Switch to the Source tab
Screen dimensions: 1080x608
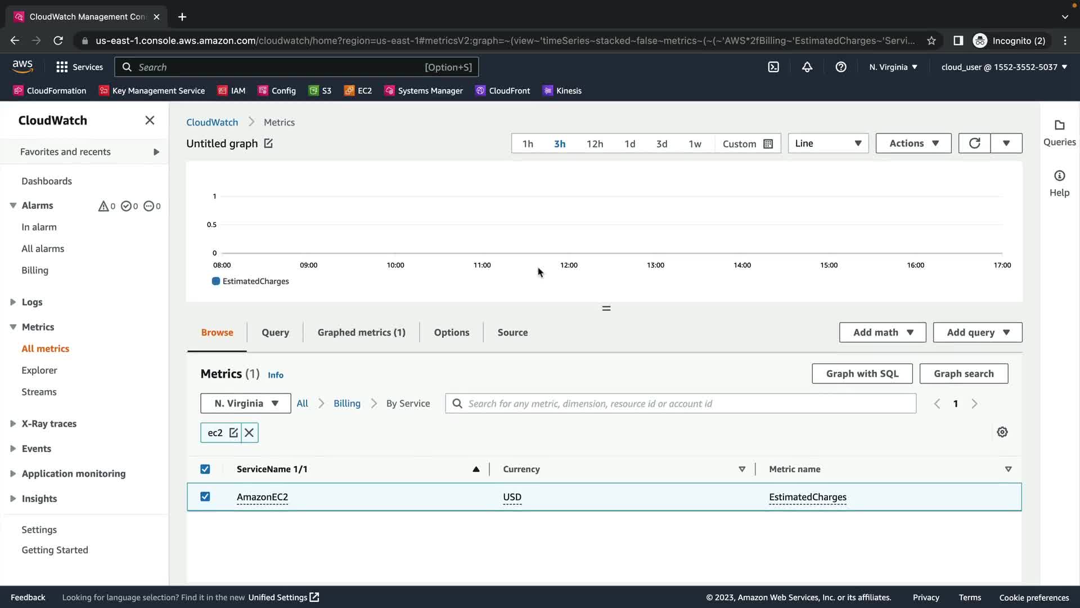pos(512,333)
